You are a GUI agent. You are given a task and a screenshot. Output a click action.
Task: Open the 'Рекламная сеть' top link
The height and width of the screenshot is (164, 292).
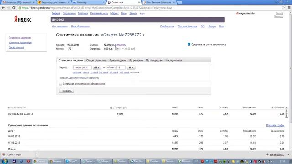tap(99, 13)
